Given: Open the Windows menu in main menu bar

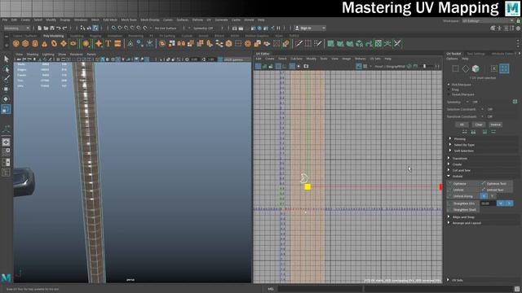Looking at the screenshot, I should pos(81,20).
